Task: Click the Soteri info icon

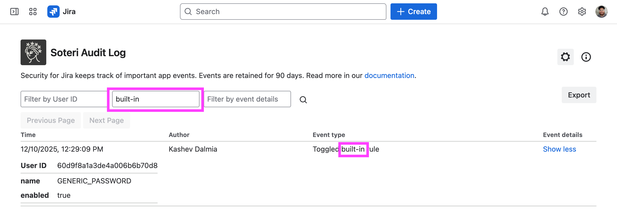Action: click(586, 57)
